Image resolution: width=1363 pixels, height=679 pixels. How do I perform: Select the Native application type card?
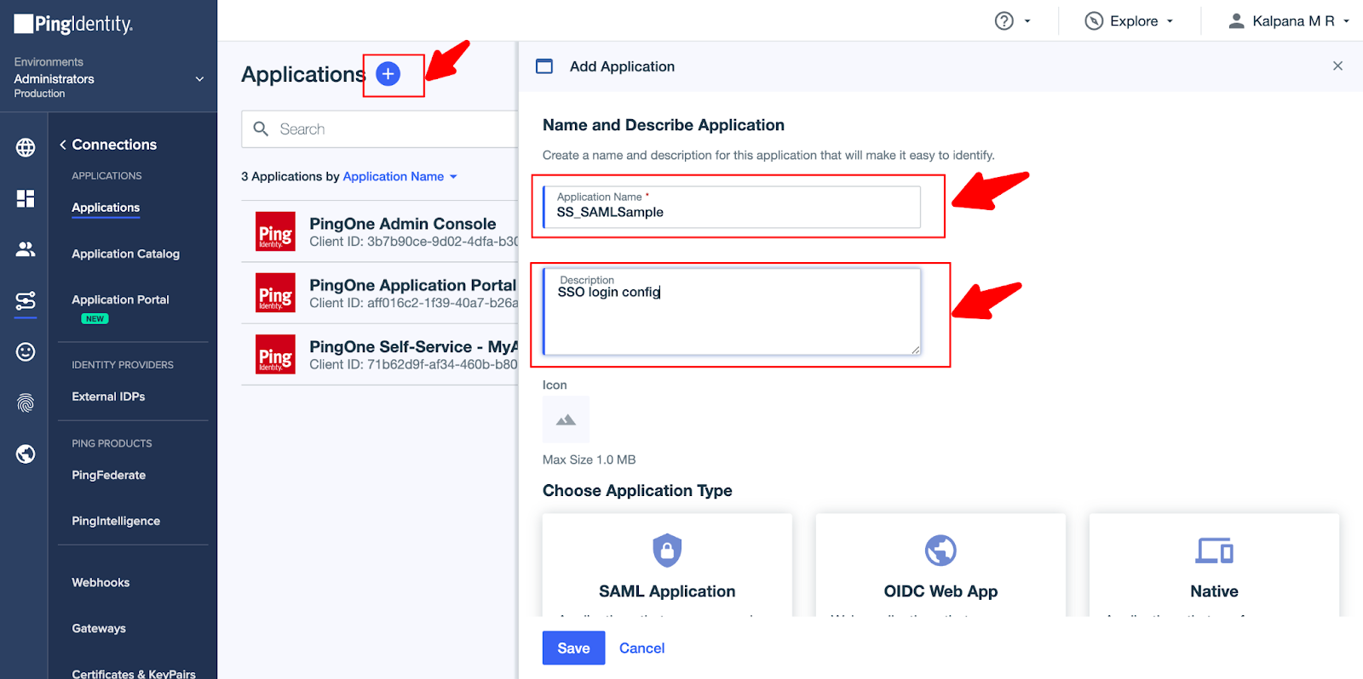click(1214, 565)
